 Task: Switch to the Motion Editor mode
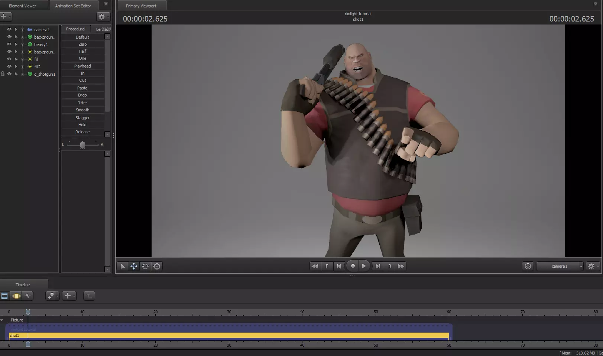[x=16, y=296]
